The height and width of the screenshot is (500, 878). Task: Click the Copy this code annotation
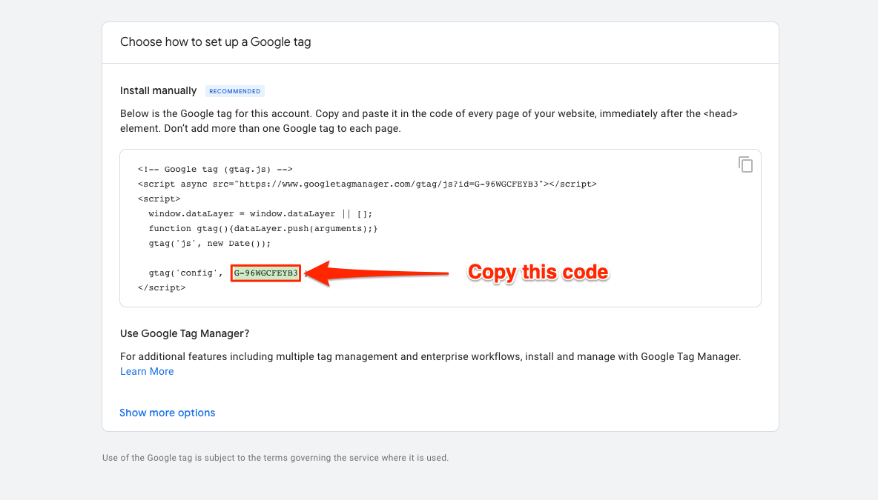click(x=538, y=273)
